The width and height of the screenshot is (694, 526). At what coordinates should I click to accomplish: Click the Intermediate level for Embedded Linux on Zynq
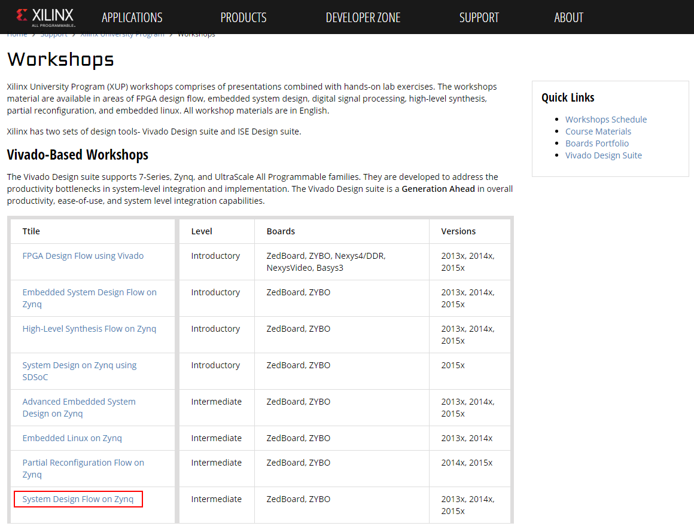[217, 438]
